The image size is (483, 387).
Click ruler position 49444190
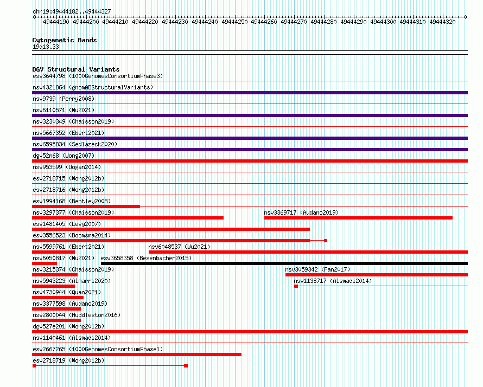click(x=56, y=22)
